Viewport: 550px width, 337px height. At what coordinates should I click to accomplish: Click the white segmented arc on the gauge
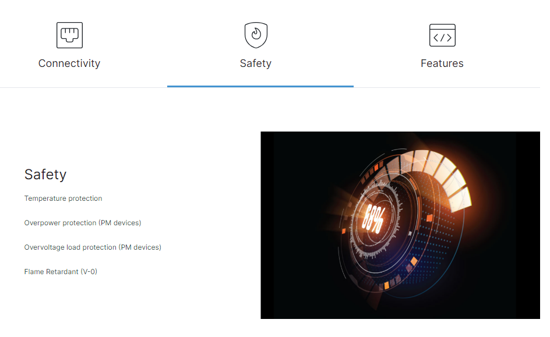(439, 172)
